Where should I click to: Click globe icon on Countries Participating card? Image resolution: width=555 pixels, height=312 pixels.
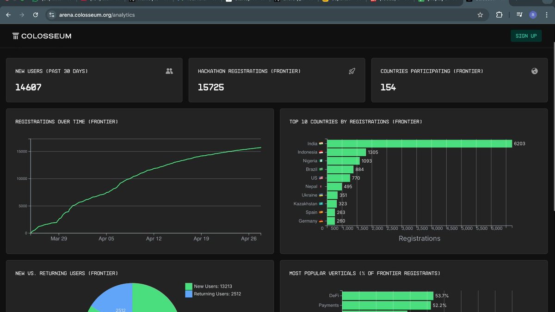pyautogui.click(x=535, y=71)
